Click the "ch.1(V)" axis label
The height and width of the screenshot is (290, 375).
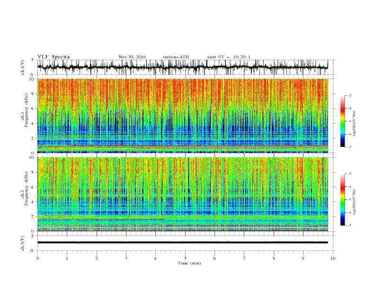pyautogui.click(x=23, y=67)
